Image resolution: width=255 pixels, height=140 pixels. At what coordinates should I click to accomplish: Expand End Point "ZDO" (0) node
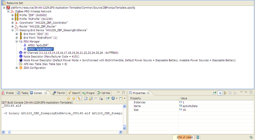(x=17, y=34)
